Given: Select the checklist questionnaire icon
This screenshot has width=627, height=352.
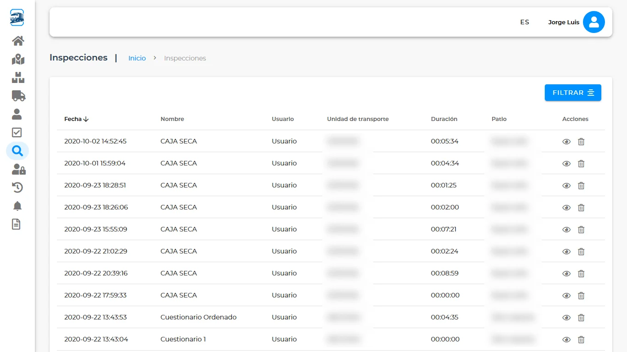Looking at the screenshot, I should [x=17, y=132].
